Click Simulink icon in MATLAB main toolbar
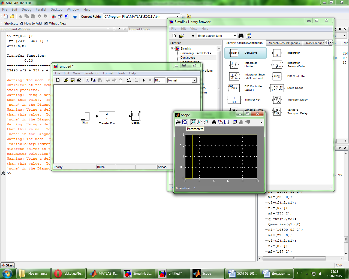Screen dimensions: 349x279 [54, 16]
